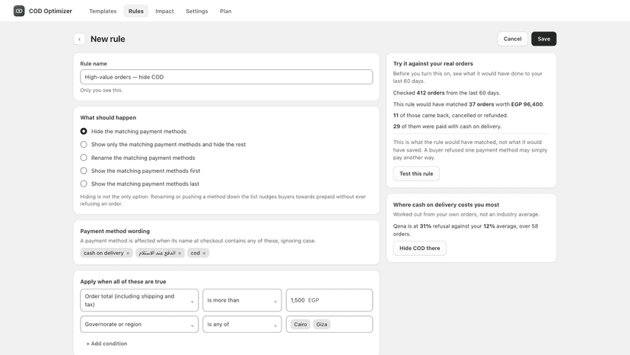Click the "37 orders" matched text
630x355 pixels.
tap(482, 104)
